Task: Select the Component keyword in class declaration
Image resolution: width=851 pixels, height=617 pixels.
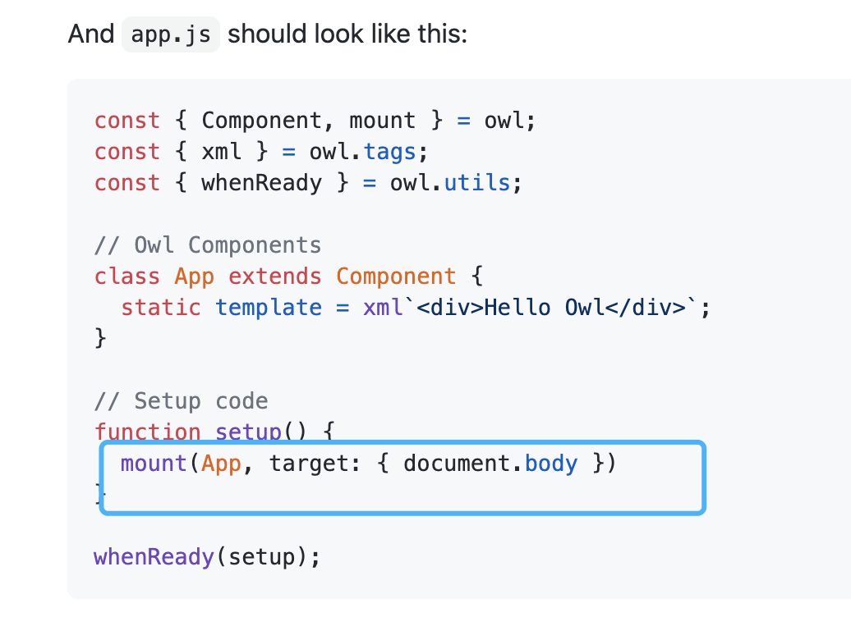Action: (x=396, y=277)
